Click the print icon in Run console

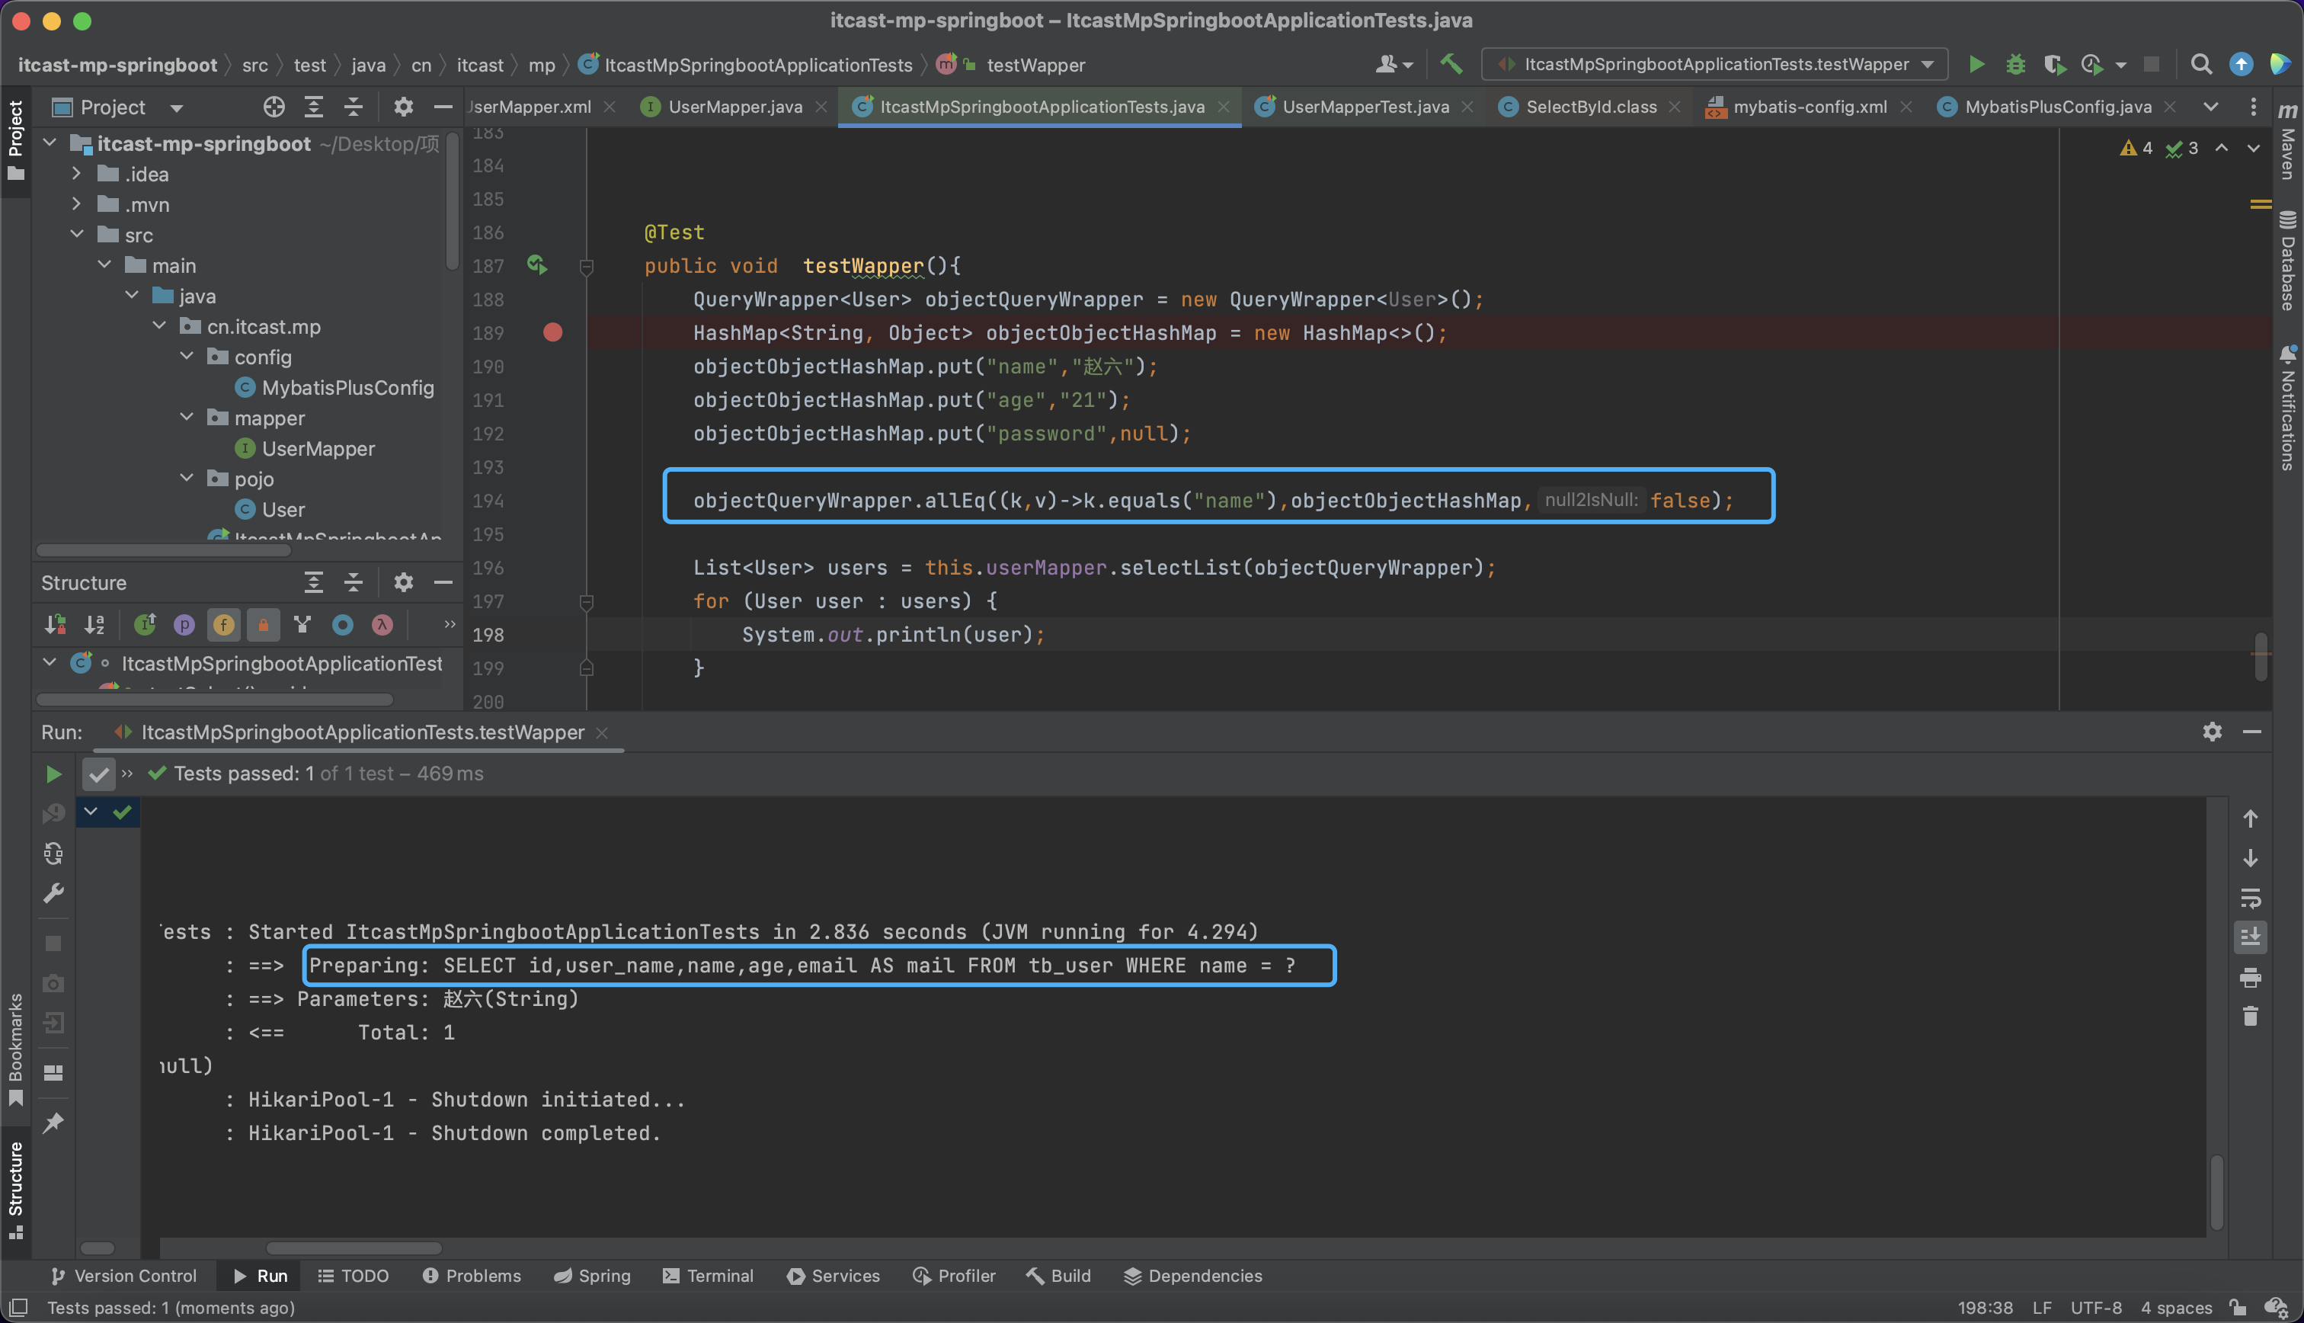[x=2249, y=977]
